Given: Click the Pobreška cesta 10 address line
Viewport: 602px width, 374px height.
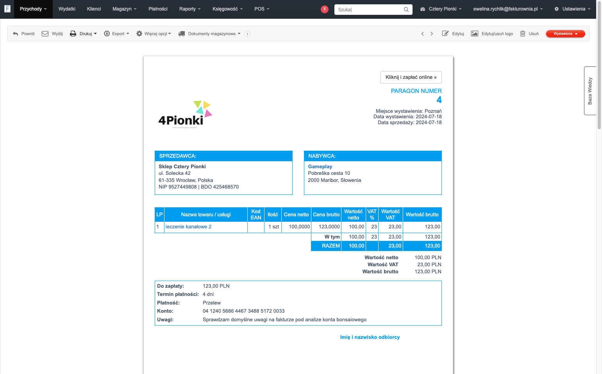Looking at the screenshot, I should tap(329, 173).
